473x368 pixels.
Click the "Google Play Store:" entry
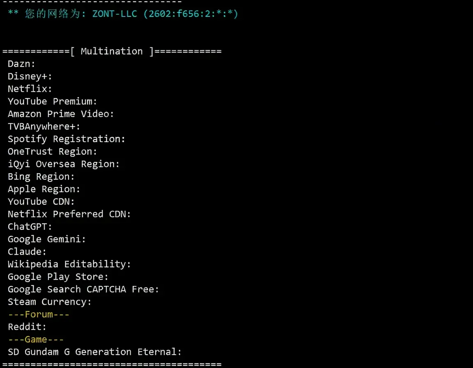pyautogui.click(x=58, y=276)
